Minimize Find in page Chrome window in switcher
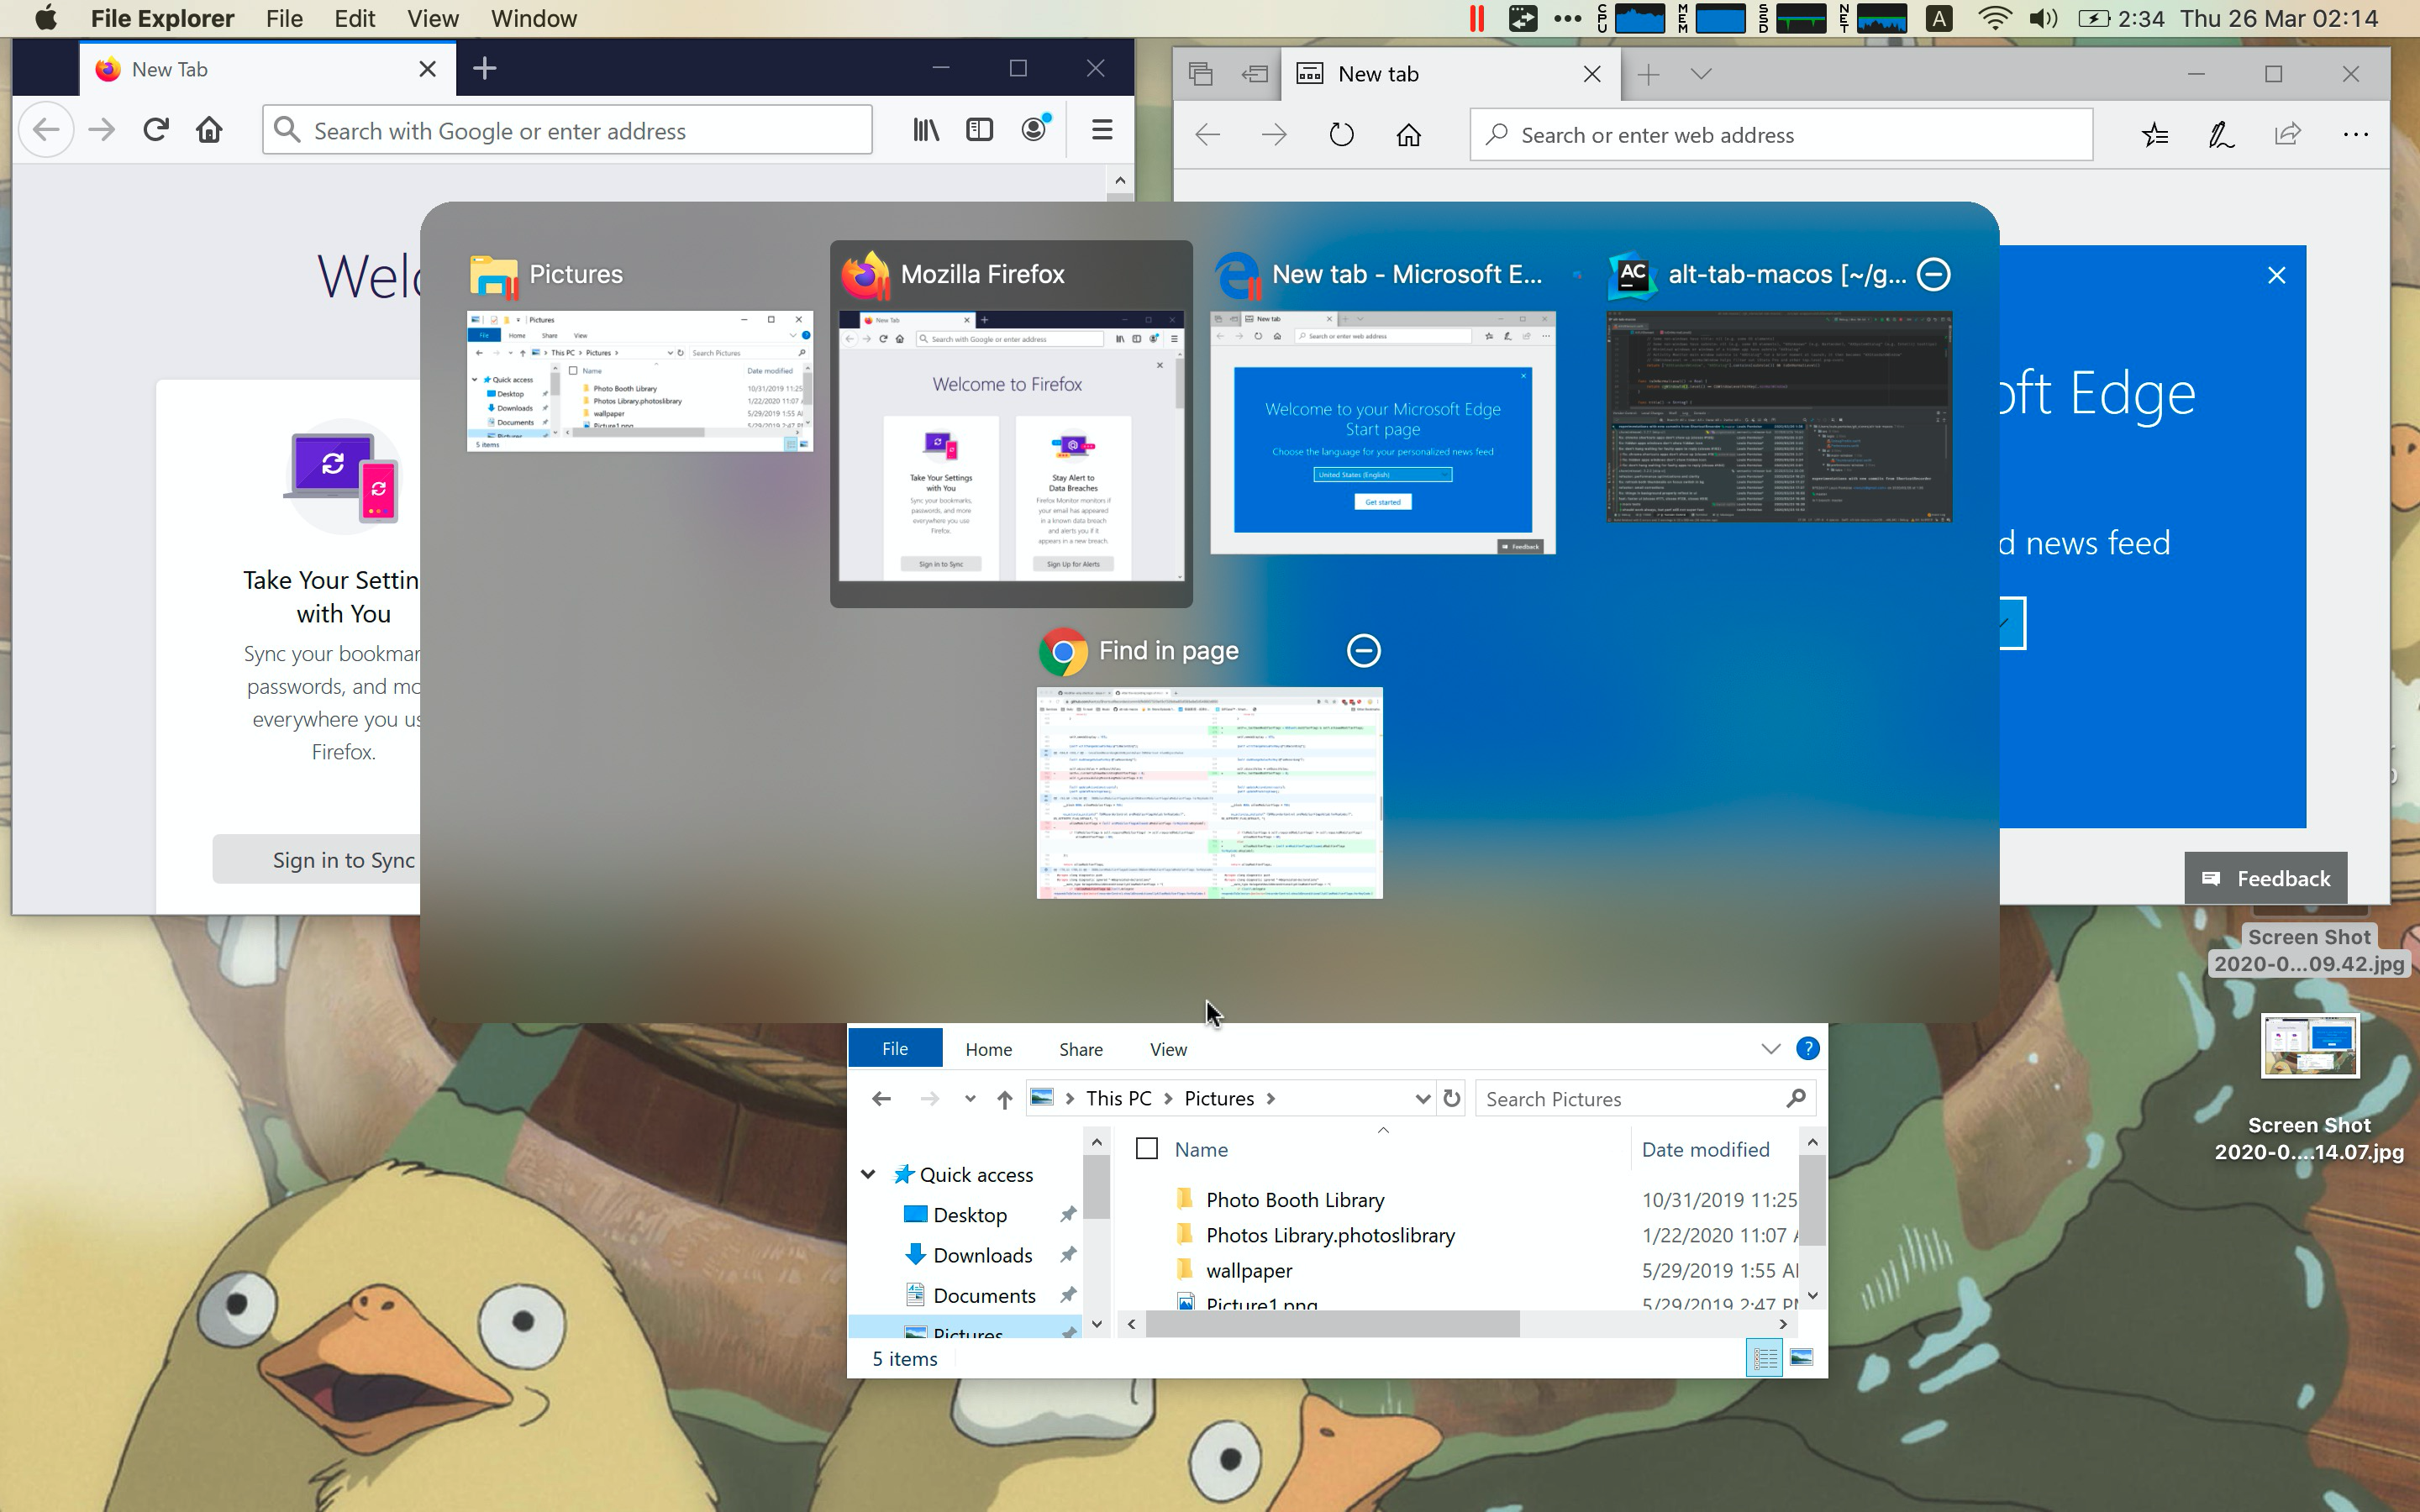 pyautogui.click(x=1364, y=651)
